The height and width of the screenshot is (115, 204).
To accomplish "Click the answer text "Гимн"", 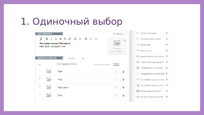I will pyautogui.click(x=60, y=95).
